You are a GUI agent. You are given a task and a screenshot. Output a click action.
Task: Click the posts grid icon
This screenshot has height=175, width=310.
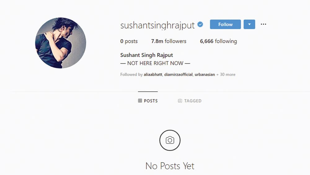[140, 101]
